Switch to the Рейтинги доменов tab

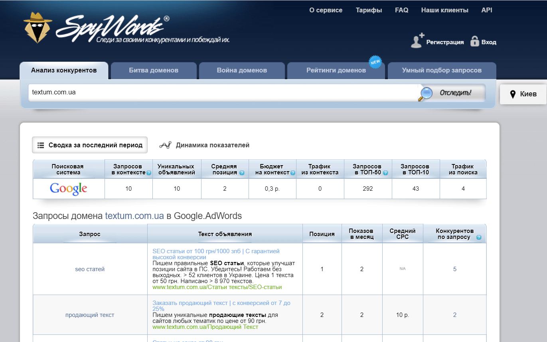(x=336, y=70)
